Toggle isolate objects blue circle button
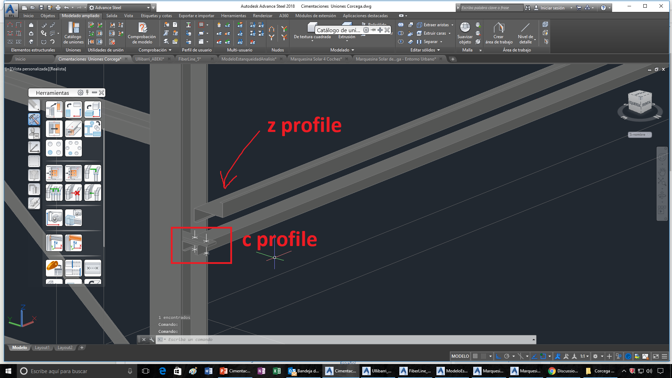The height and width of the screenshot is (378, 672). point(628,356)
